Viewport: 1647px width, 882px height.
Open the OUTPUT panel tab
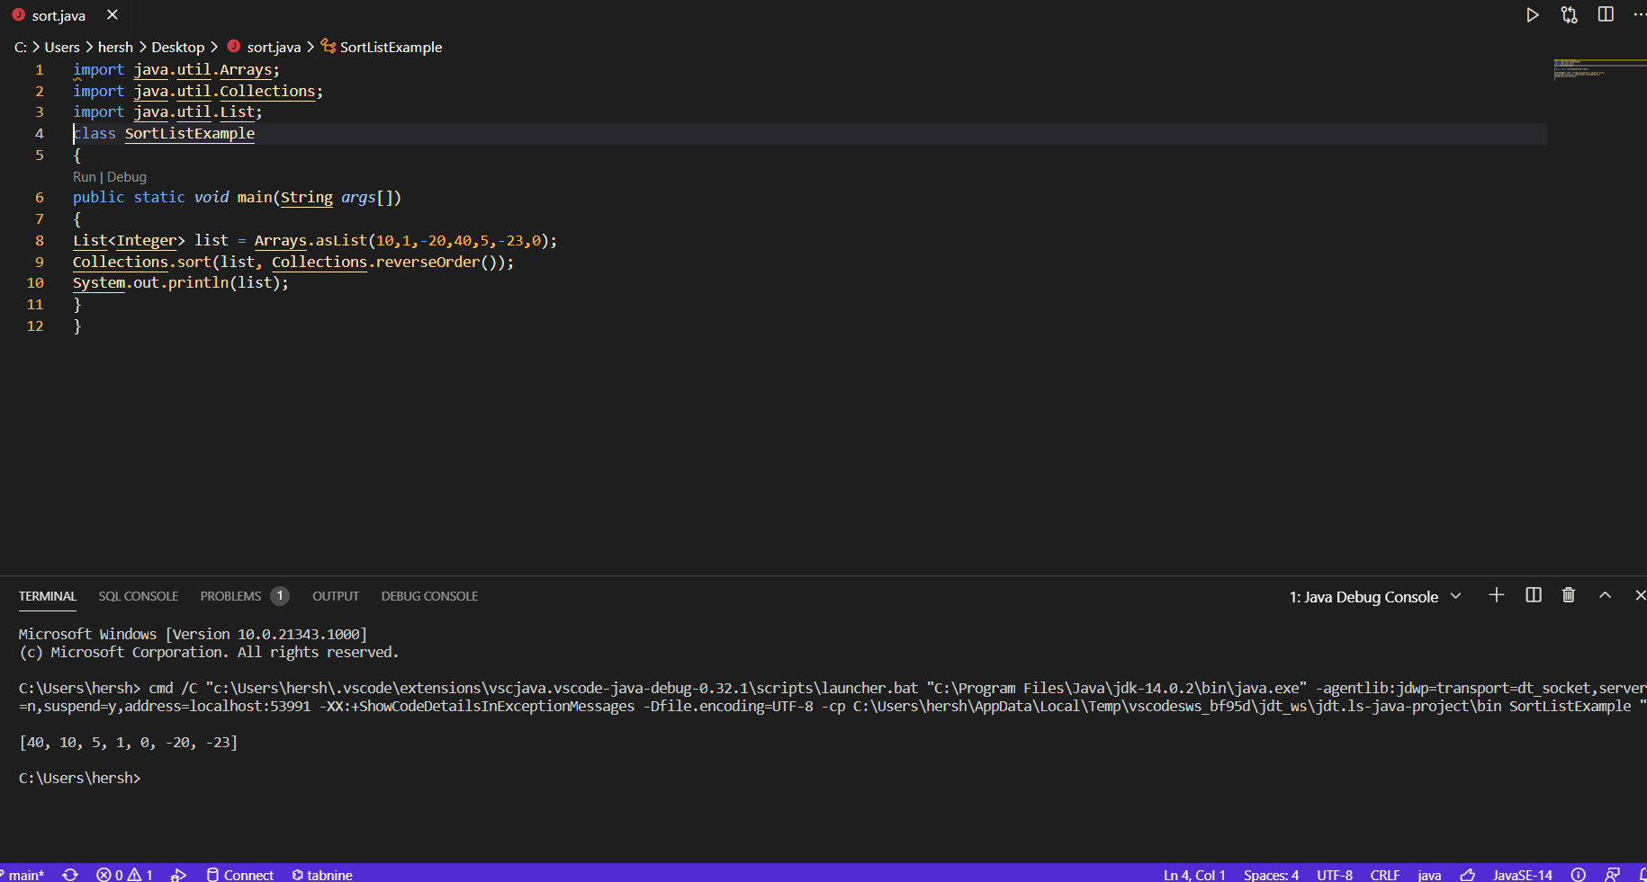point(336,596)
